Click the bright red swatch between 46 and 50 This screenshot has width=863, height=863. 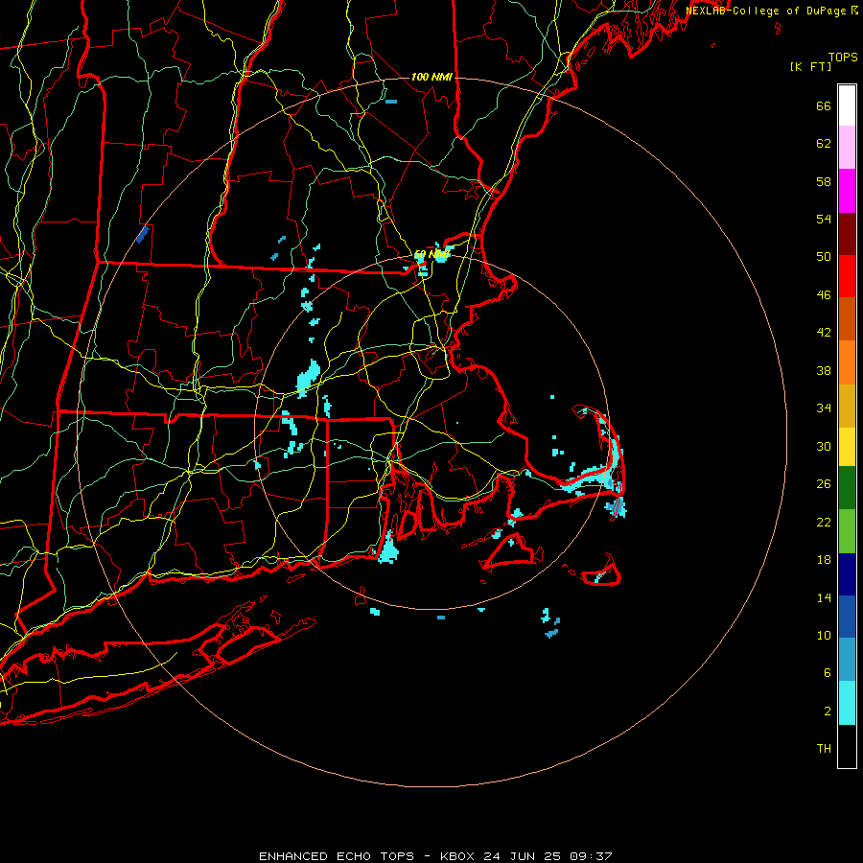click(x=847, y=276)
